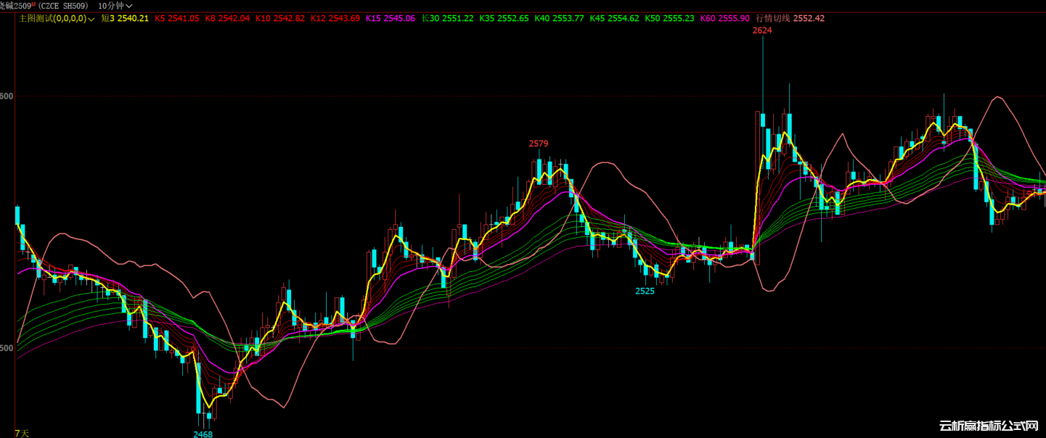1046x438 pixels.
Task: Select the K8 2542.04 indicator value
Action: tap(227, 18)
